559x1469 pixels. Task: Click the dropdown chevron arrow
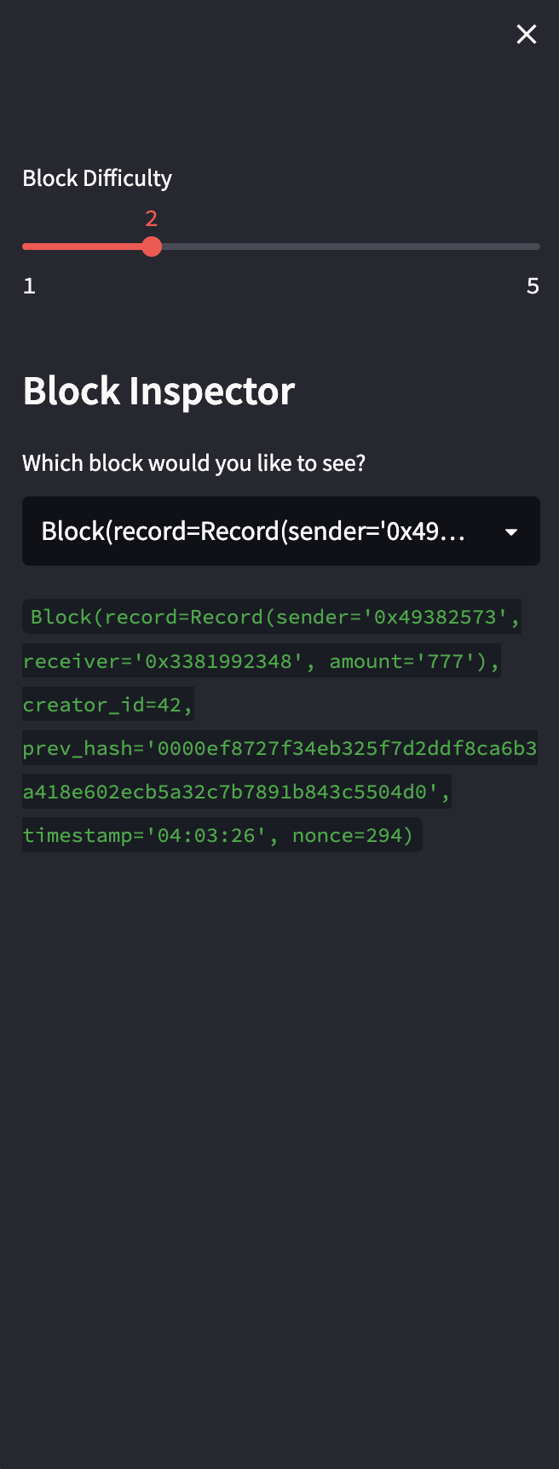coord(511,531)
